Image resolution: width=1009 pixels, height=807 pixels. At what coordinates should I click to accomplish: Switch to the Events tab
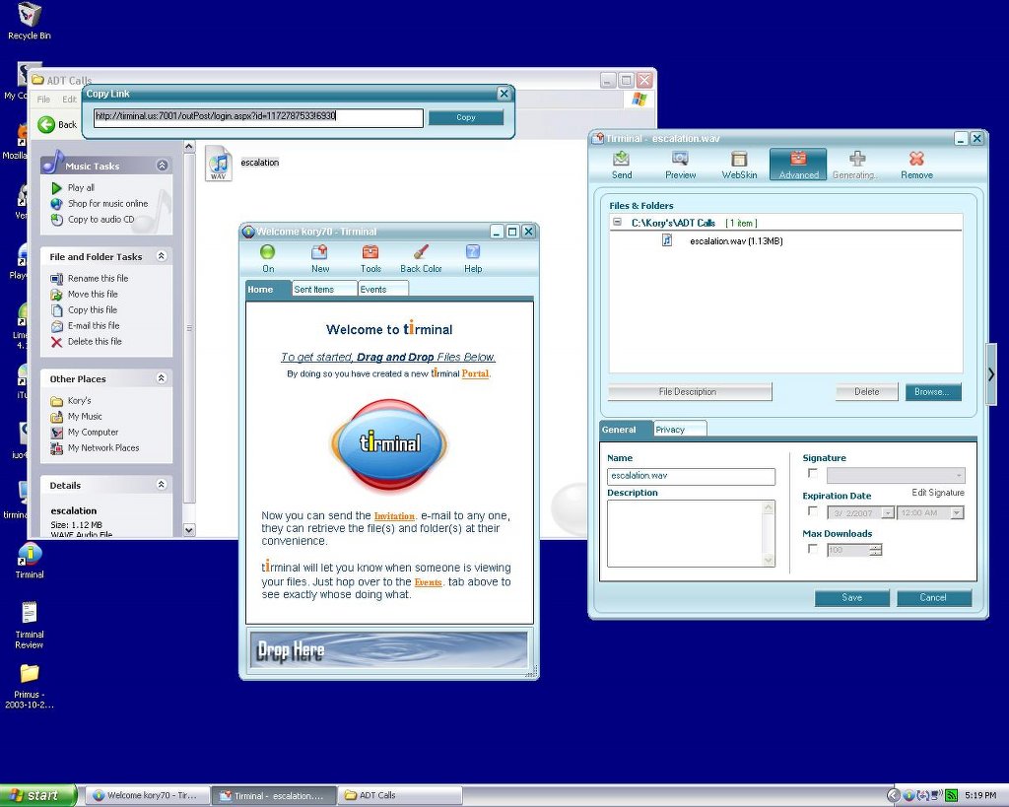click(383, 289)
